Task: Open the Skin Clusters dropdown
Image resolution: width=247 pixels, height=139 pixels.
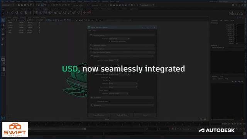Action: coord(123,87)
